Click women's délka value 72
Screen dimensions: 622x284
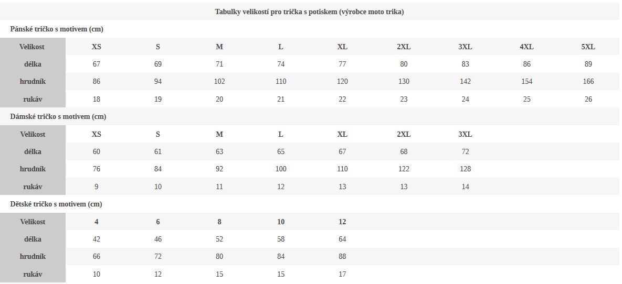point(465,152)
